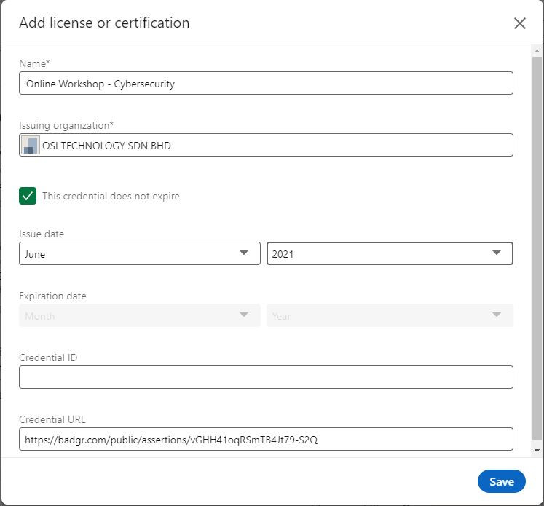Open the June issue month dropdown
Viewport: 544px width, 506px height.
click(x=140, y=253)
